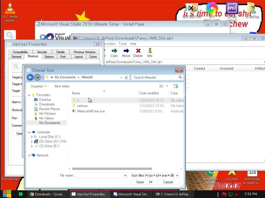Click the Back arrow in Change Icon dialog
The image size is (265, 198).
[30, 77]
